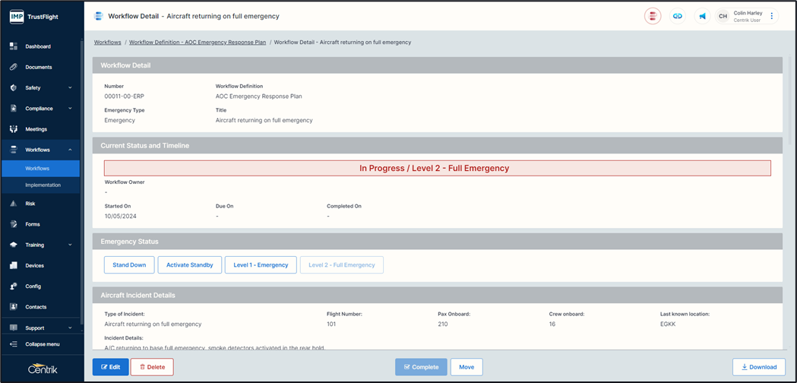
Task: Click the red workflow stack icon in header
Action: click(652, 16)
